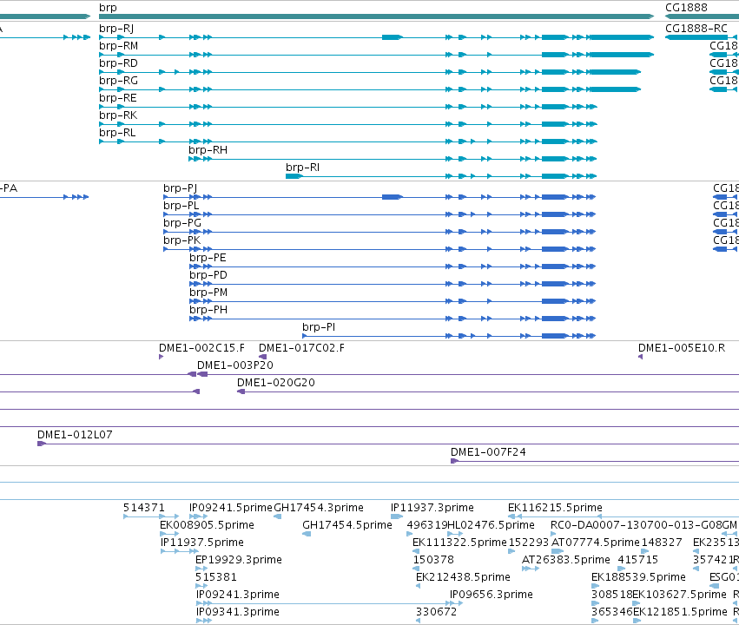
Task: Click transcript label CG1888-RC
Action: (x=696, y=29)
